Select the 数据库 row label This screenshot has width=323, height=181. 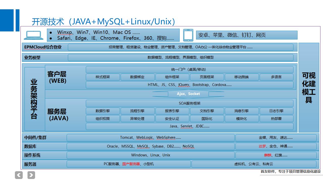30,146
